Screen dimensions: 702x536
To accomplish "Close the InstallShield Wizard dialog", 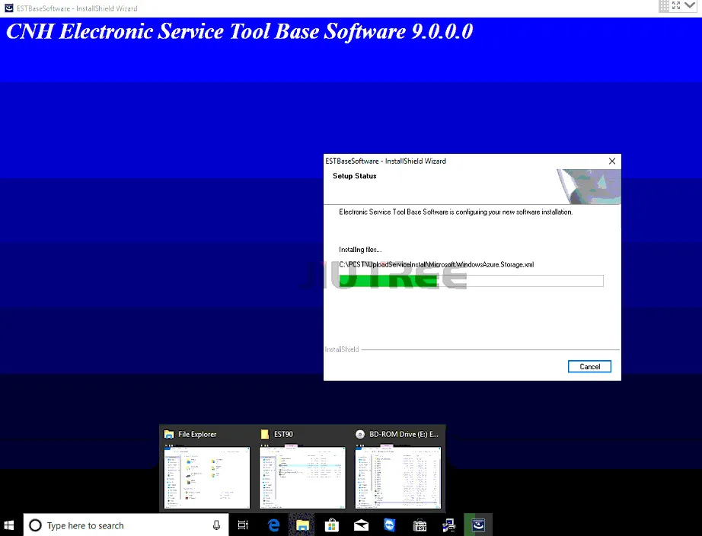I will click(612, 161).
